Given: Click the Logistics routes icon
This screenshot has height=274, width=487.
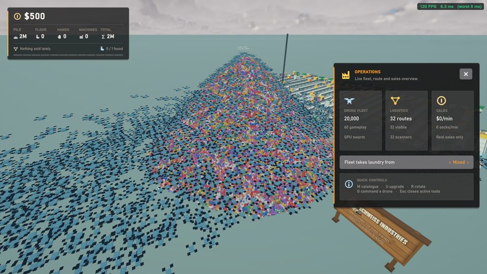Looking at the screenshot, I should (395, 100).
